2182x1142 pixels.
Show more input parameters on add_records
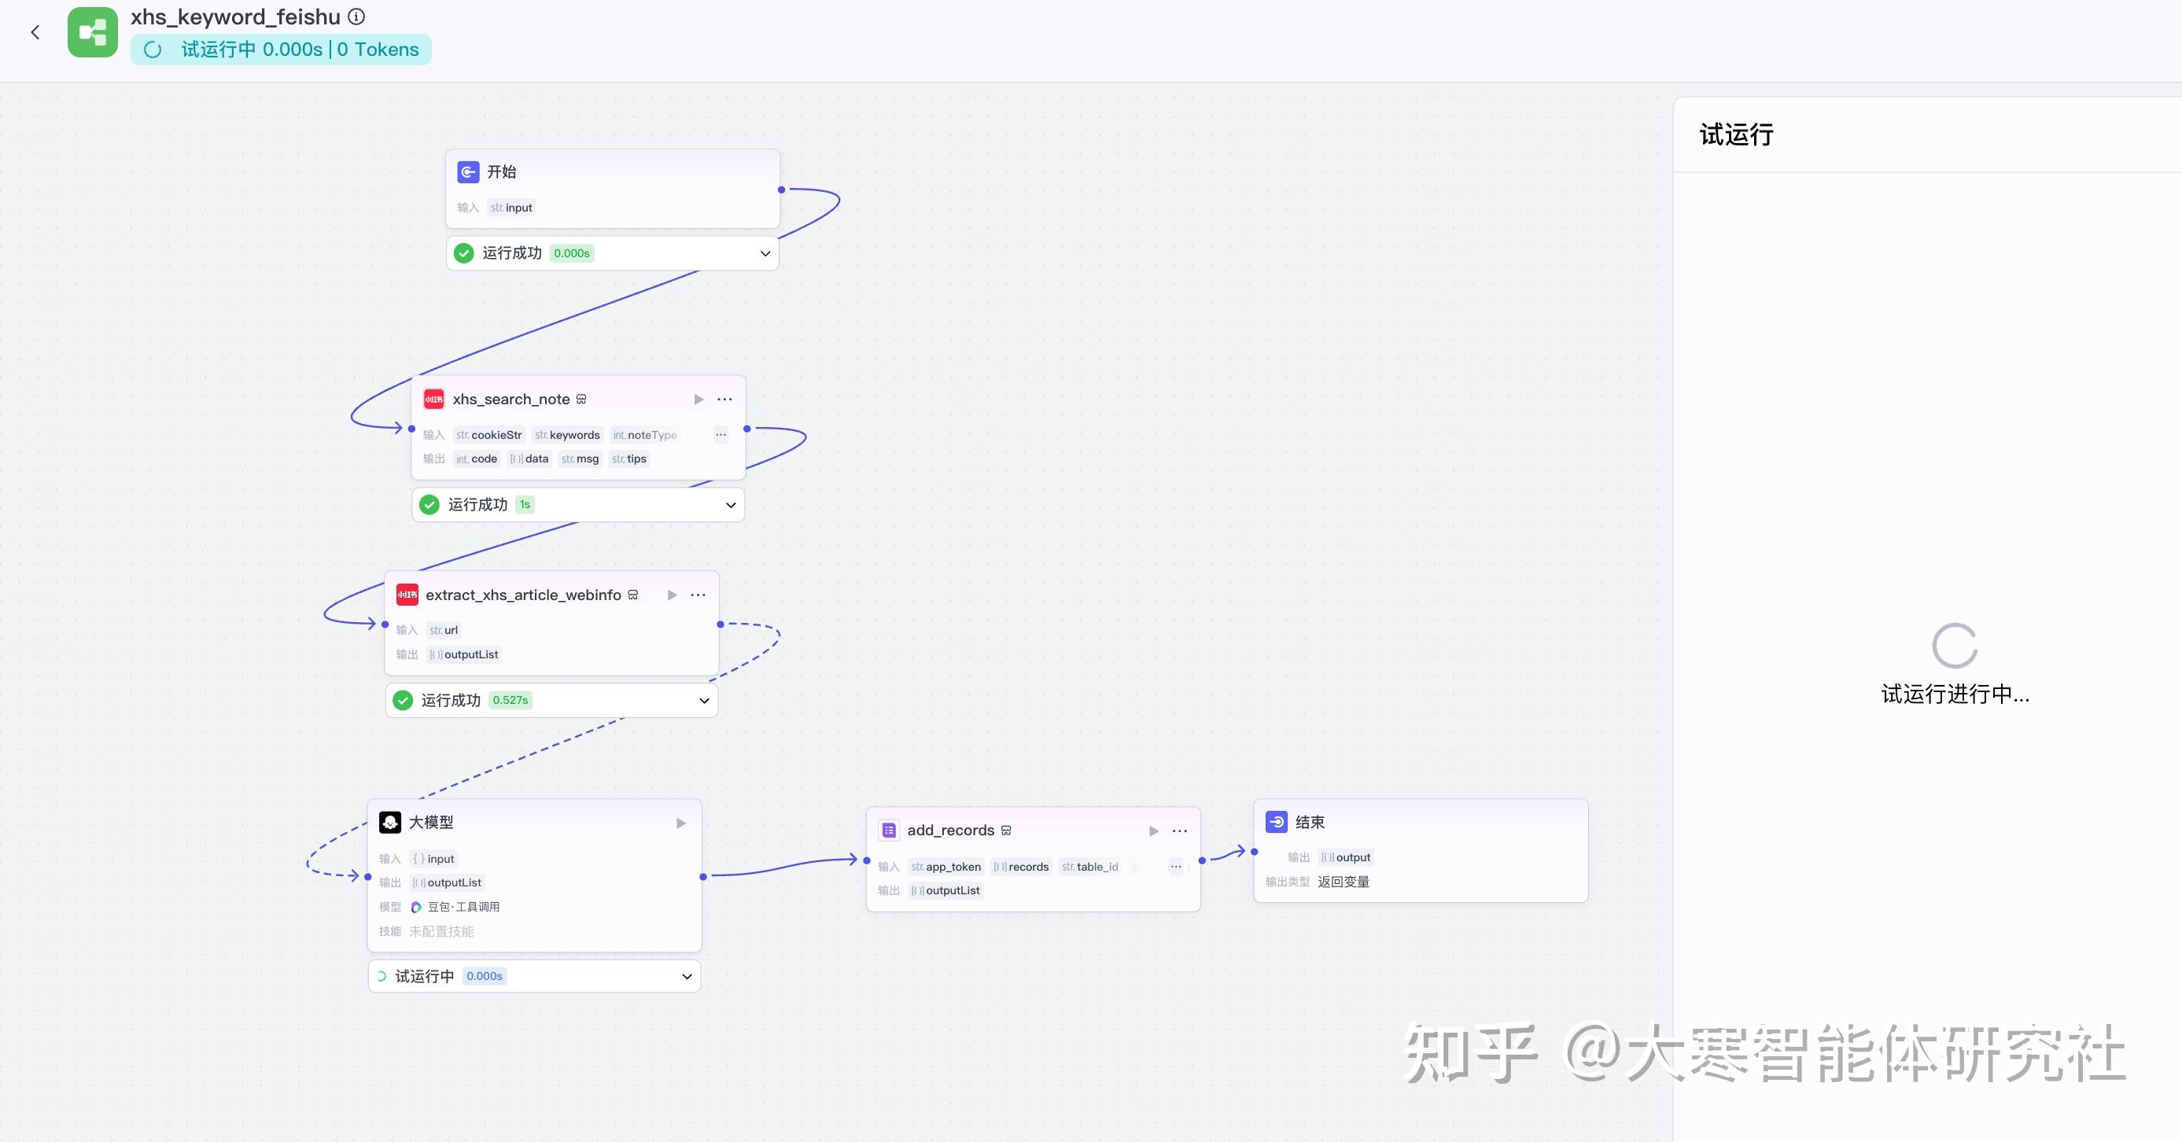[1176, 866]
